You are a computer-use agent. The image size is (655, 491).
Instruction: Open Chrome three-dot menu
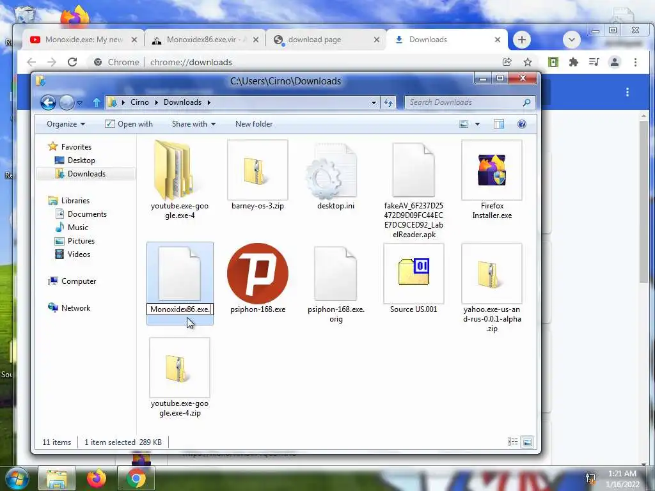coord(635,62)
